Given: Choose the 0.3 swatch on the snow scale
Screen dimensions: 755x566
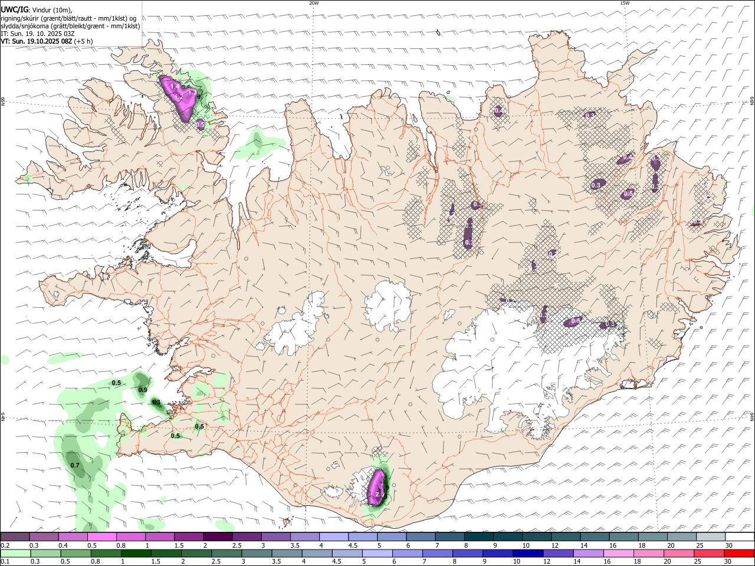Looking at the screenshot, I should [44, 537].
